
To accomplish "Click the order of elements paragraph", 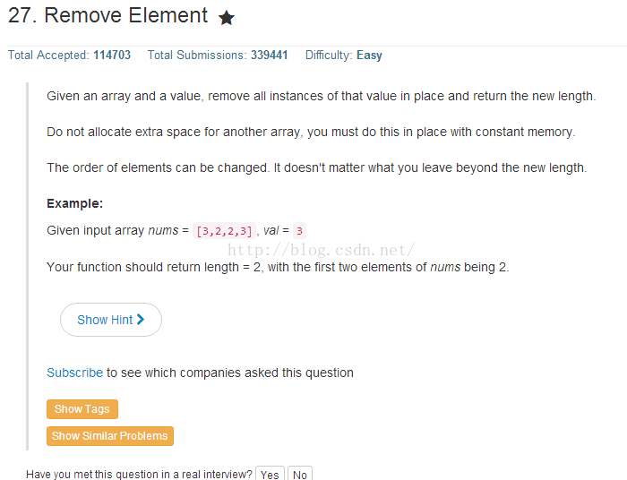I will click(x=317, y=167).
